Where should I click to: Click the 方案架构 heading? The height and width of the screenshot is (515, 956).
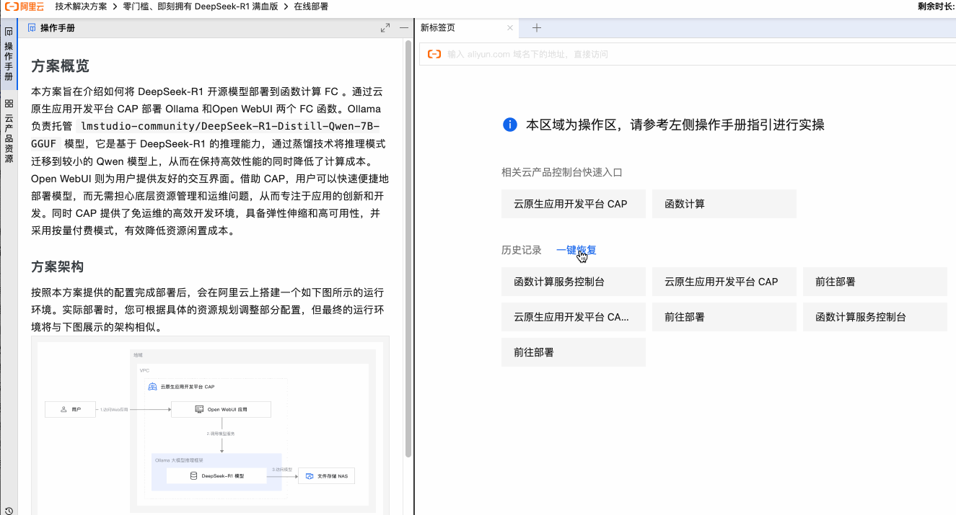click(x=57, y=267)
